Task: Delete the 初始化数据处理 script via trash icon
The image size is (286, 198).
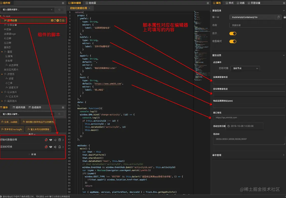Action: (x=59, y=140)
